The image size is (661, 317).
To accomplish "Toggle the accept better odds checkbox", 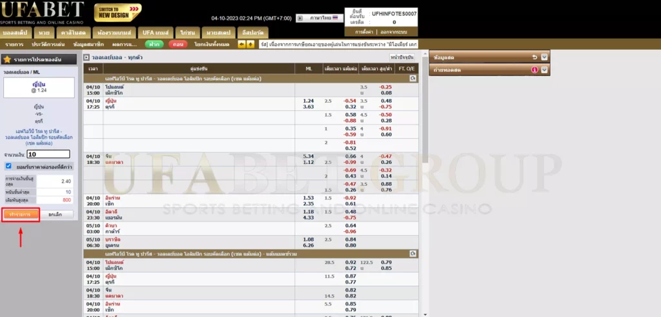I will click(x=8, y=166).
